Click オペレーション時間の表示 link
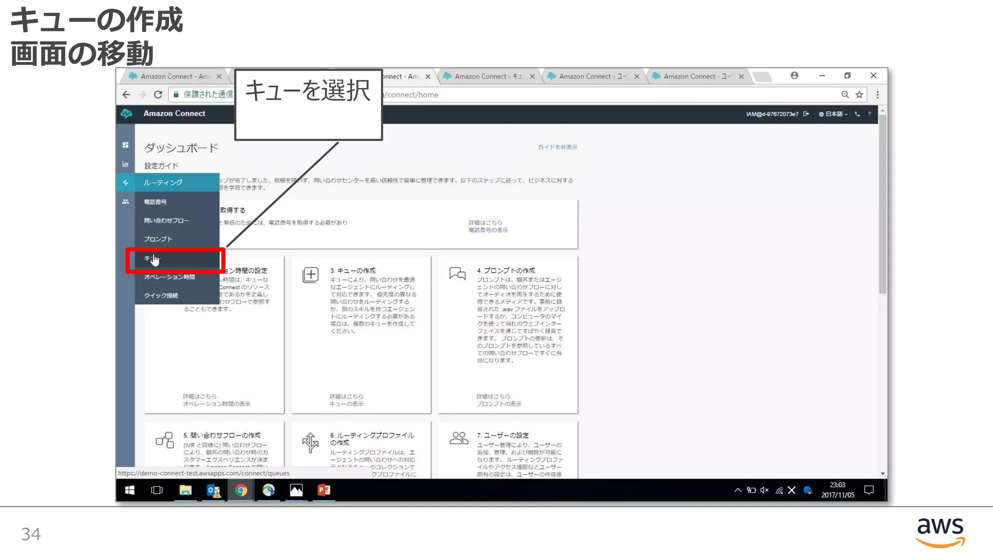Viewport: 993px width, 558px height. [216, 403]
